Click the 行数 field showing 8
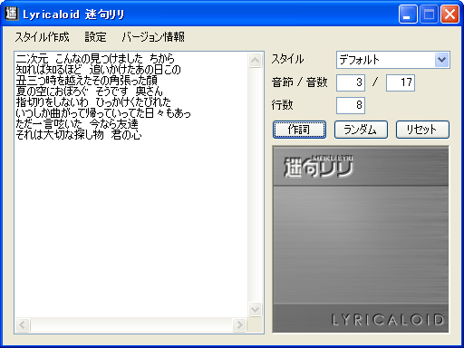Image resolution: width=464 pixels, height=348 pixels. (x=351, y=105)
